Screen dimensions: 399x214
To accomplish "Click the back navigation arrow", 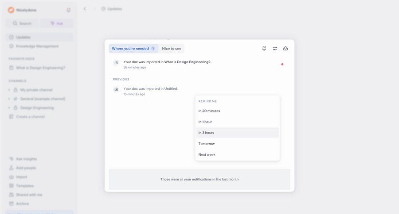I will click(85, 9).
